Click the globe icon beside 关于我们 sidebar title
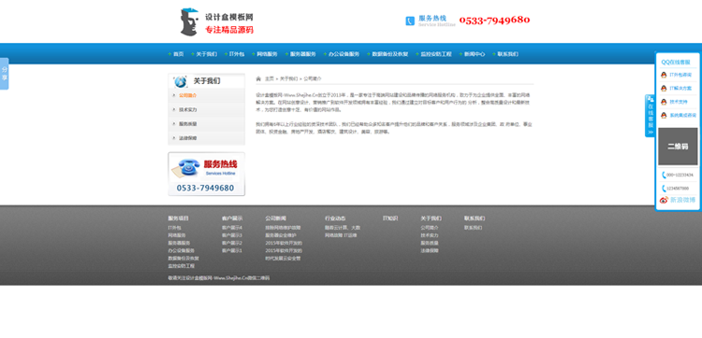Image resolution: width=702 pixels, height=338 pixels. [x=181, y=81]
